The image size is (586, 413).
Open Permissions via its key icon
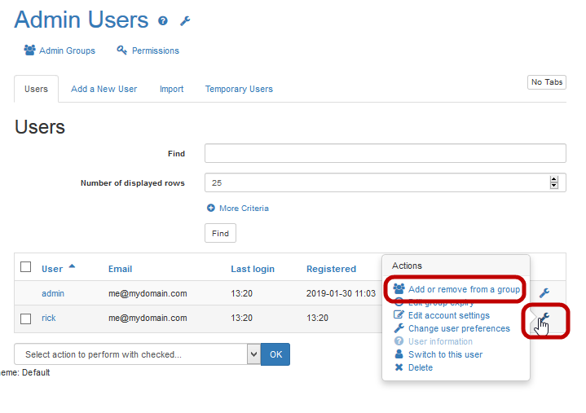pyautogui.click(x=122, y=51)
